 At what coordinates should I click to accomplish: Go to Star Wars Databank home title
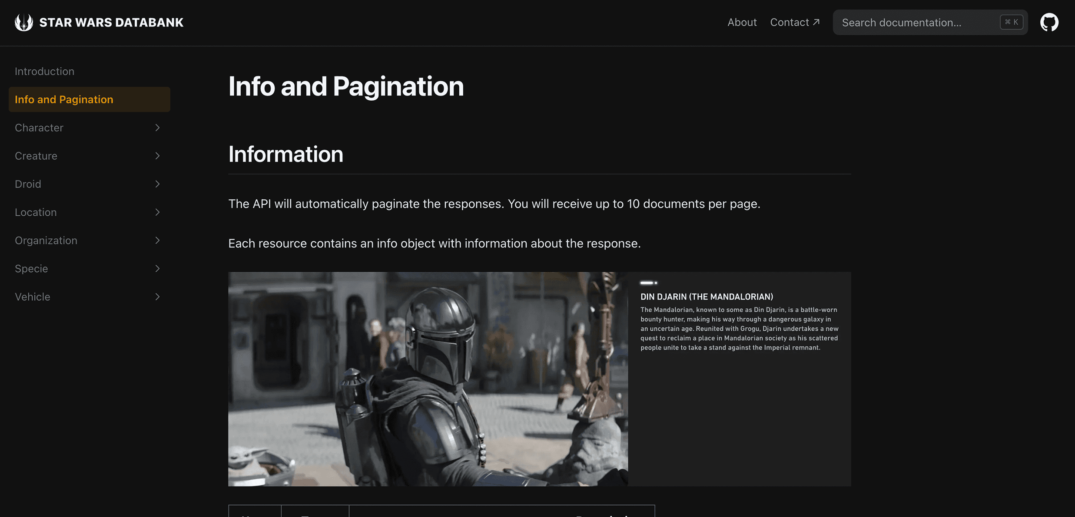point(111,23)
